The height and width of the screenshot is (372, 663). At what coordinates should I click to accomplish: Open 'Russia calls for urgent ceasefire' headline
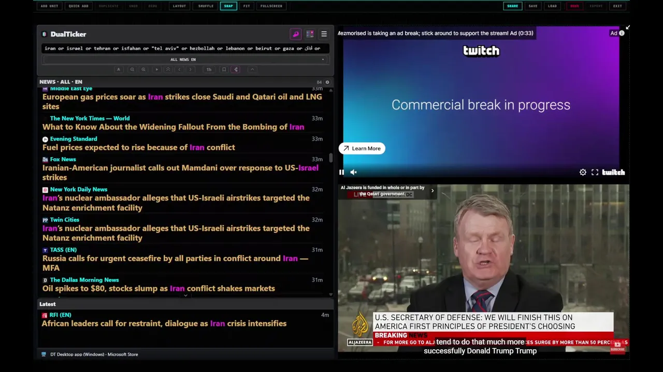point(175,263)
